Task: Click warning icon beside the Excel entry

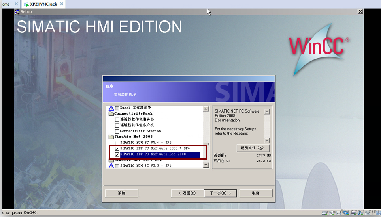Action: pos(111,108)
